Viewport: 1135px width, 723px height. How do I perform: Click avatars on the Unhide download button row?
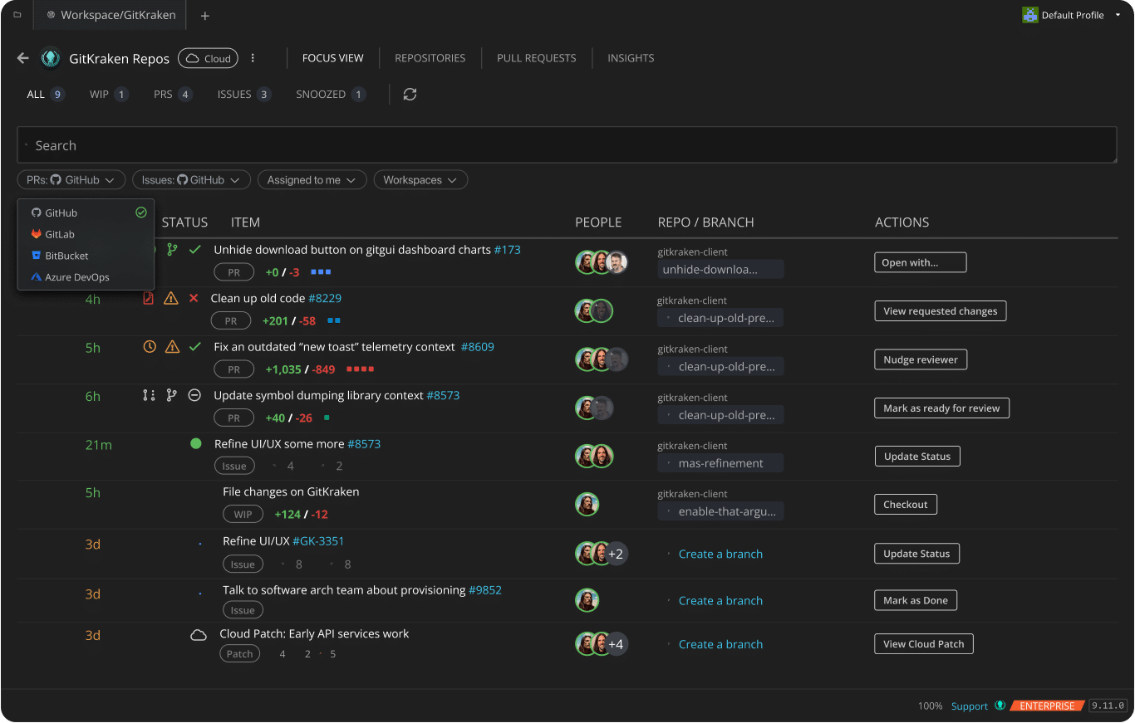click(602, 262)
